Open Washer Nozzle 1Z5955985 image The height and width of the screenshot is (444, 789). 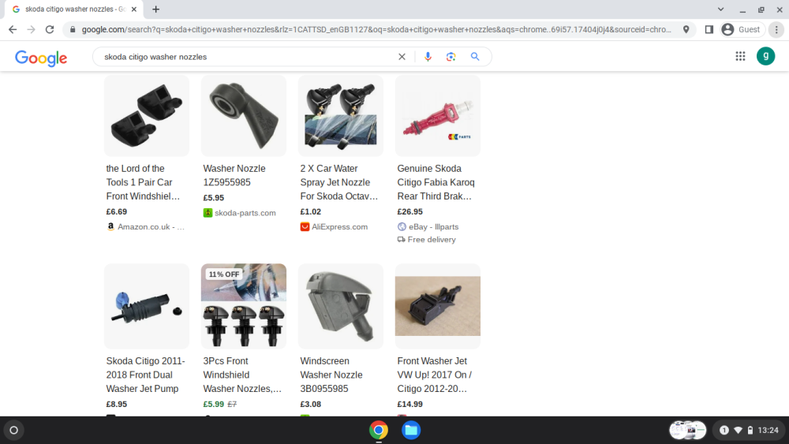pos(244,116)
